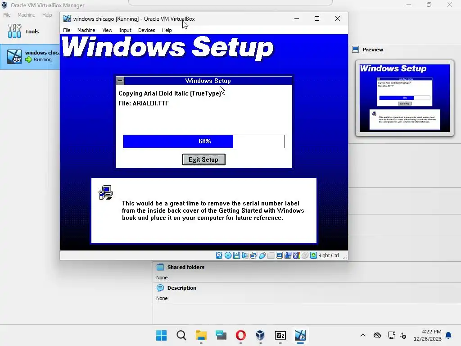Viewport: 461px width, 346px height.
Task: Click the Preview monitor icon
Action: [356, 50]
